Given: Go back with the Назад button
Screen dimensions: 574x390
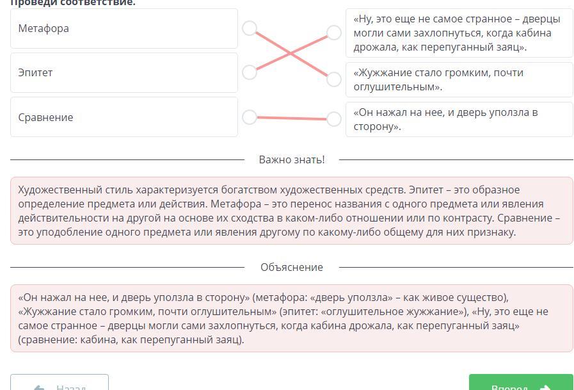Looking at the screenshot, I should click(60, 383).
